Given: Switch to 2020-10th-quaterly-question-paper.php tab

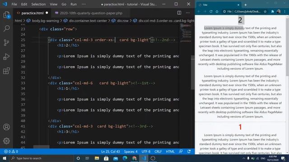Looking at the screenshot, I should tap(91, 13).
